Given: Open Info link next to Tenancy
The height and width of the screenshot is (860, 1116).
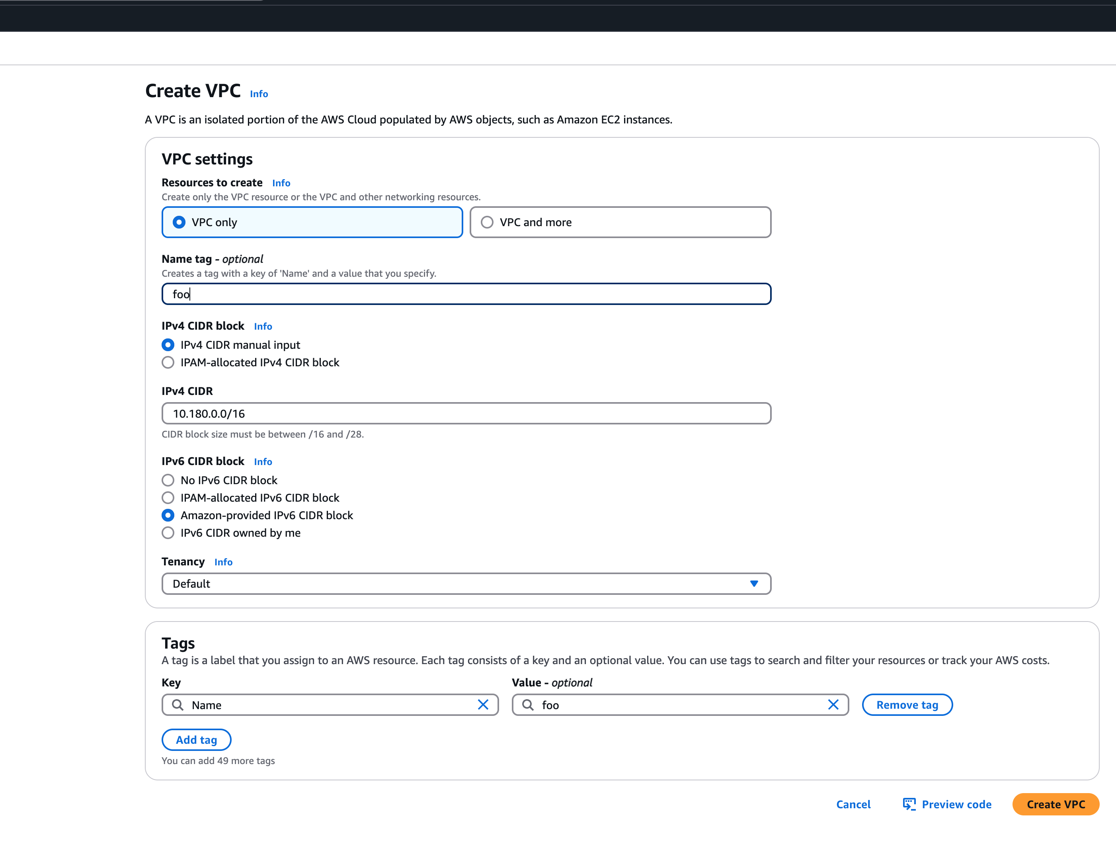Looking at the screenshot, I should click(223, 562).
